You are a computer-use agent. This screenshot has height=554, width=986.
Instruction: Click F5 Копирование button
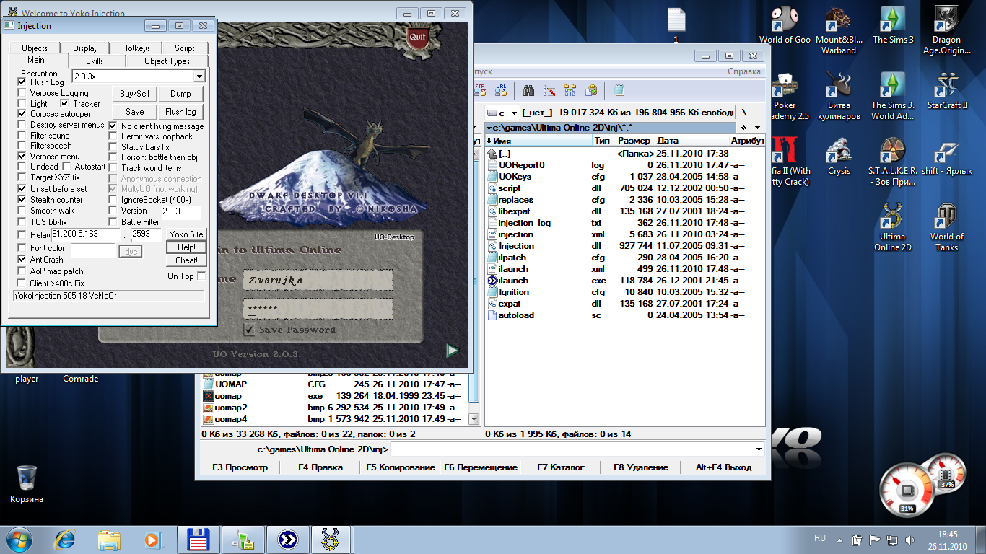[401, 467]
